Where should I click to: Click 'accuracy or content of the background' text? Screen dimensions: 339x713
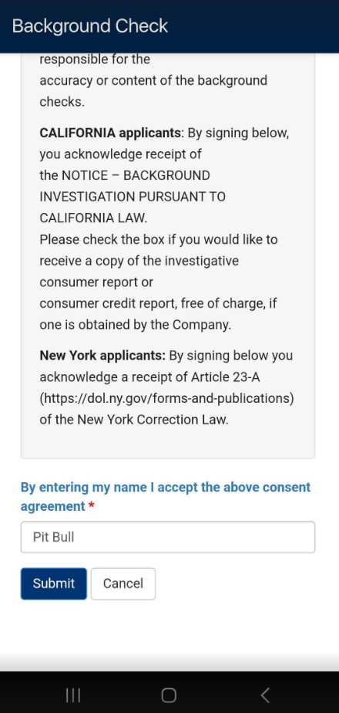[x=153, y=80]
